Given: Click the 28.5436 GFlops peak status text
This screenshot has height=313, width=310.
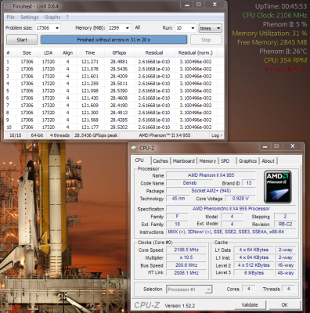Looking at the screenshot, I should [x=96, y=135].
